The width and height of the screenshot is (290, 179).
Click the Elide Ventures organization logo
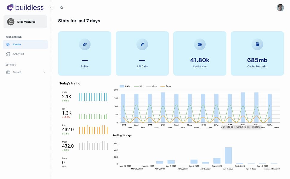[11, 22]
